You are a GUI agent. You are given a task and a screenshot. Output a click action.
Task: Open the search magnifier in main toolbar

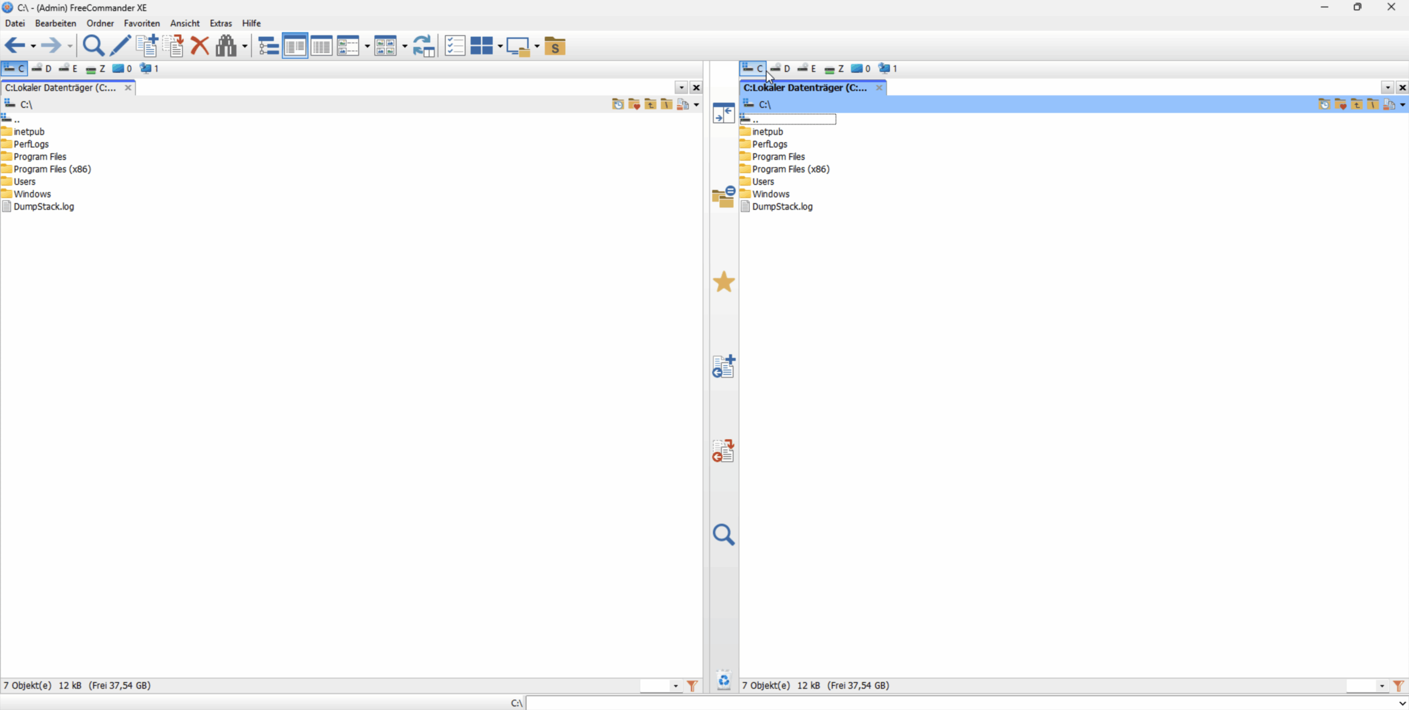93,46
